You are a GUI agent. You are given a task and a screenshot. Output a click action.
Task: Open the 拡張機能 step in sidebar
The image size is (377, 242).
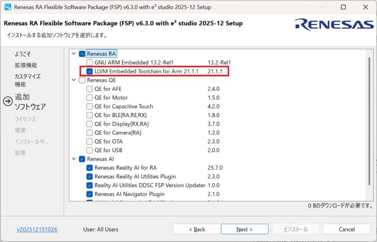[x=25, y=65]
